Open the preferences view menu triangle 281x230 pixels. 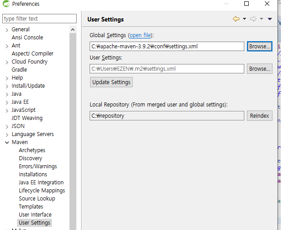(270, 19)
